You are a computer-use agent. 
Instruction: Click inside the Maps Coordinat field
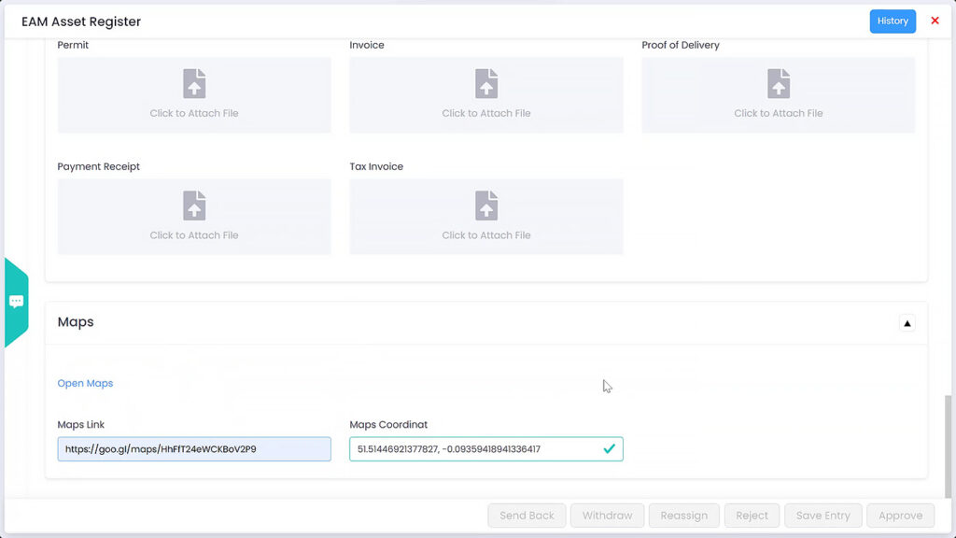[x=467, y=448]
